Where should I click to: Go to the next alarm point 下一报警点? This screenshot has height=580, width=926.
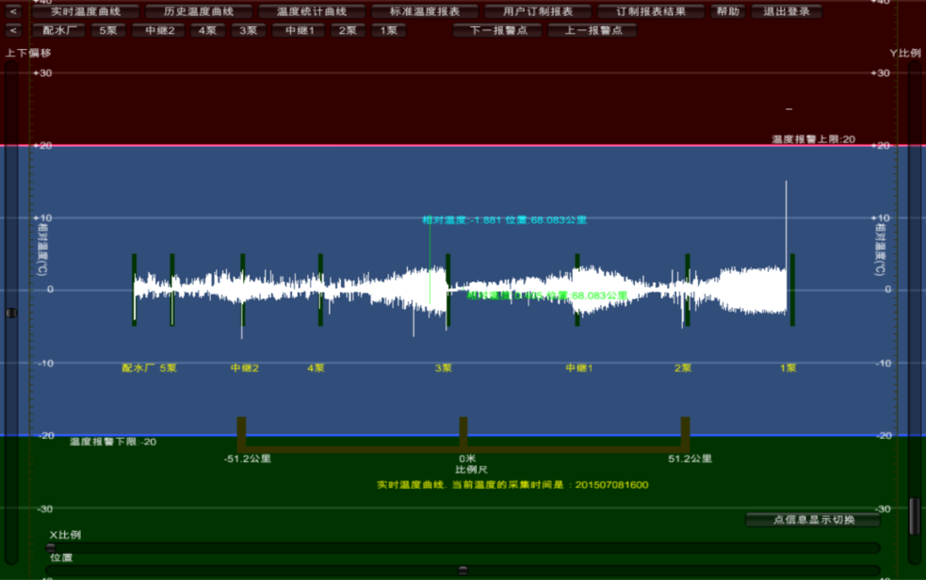496,30
